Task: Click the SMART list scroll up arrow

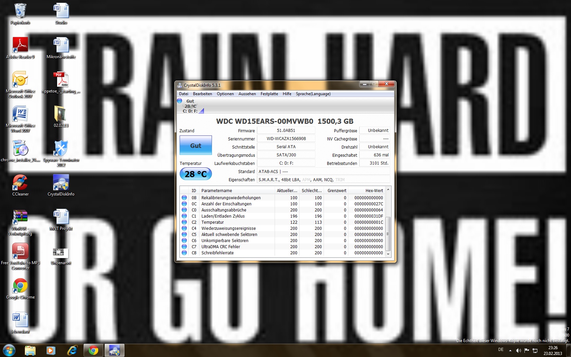Action: click(388, 190)
